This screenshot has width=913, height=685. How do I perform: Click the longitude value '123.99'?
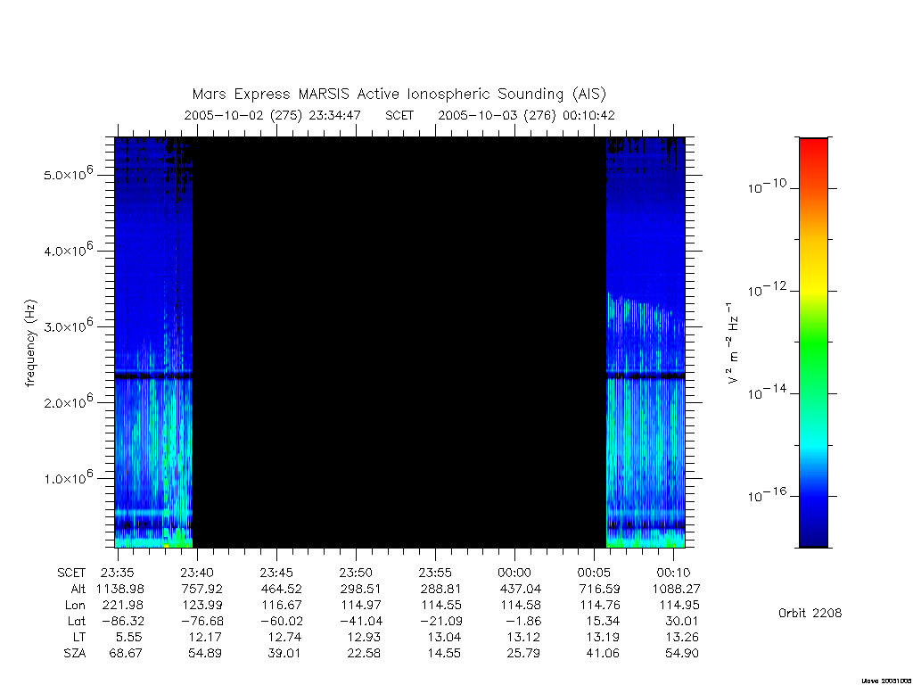(x=202, y=606)
